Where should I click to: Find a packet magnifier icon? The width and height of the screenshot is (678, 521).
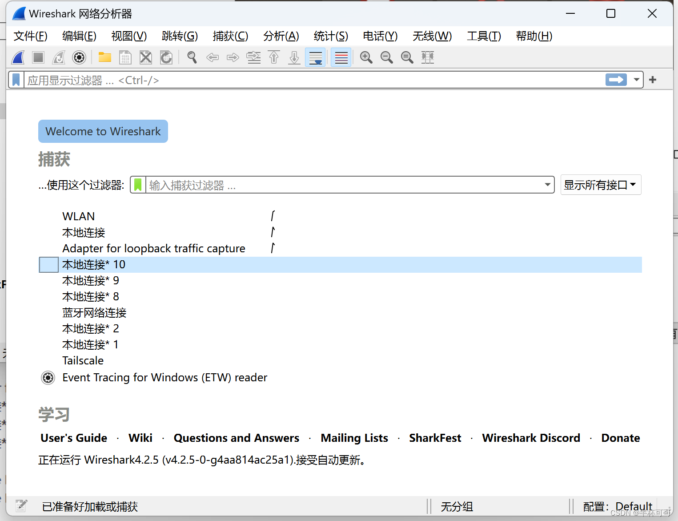pyautogui.click(x=192, y=57)
